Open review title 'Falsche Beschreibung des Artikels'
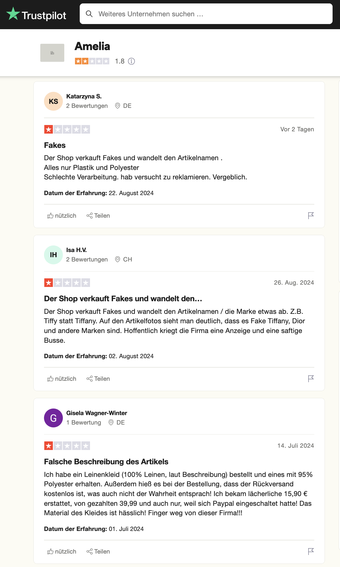This screenshot has height=567, width=340. 106,462
